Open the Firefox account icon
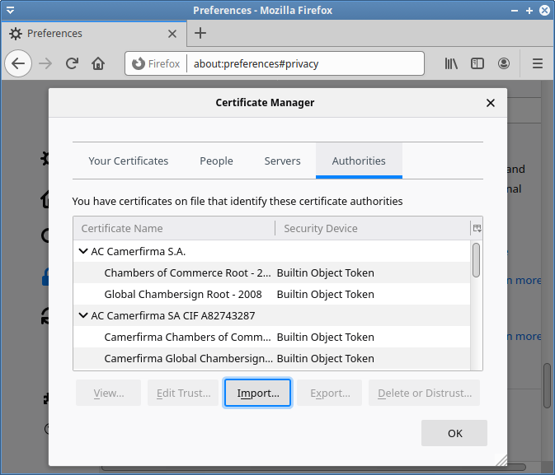 (x=504, y=63)
